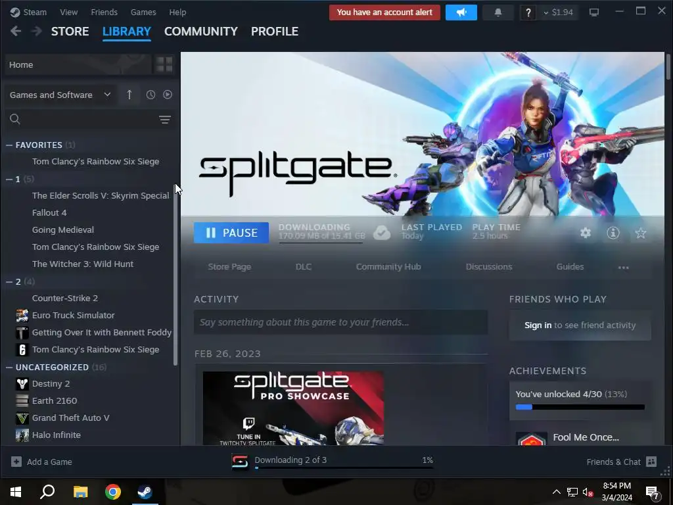Click the account alert banner
This screenshot has height=505, width=673.
(x=384, y=12)
